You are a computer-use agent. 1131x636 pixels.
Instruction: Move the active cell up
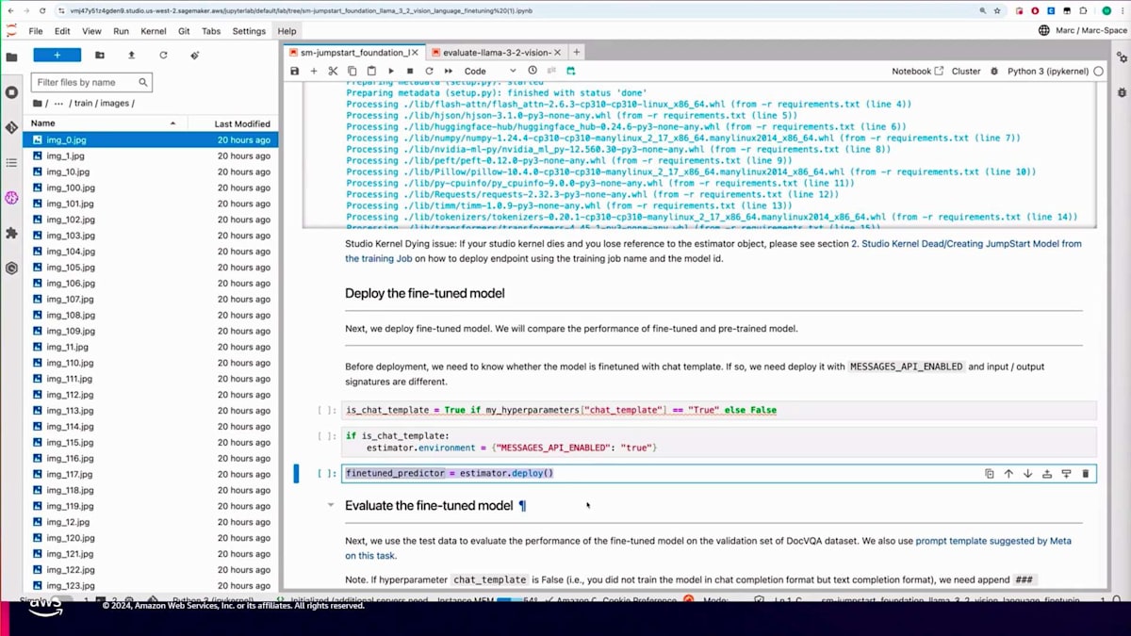[x=1008, y=473]
